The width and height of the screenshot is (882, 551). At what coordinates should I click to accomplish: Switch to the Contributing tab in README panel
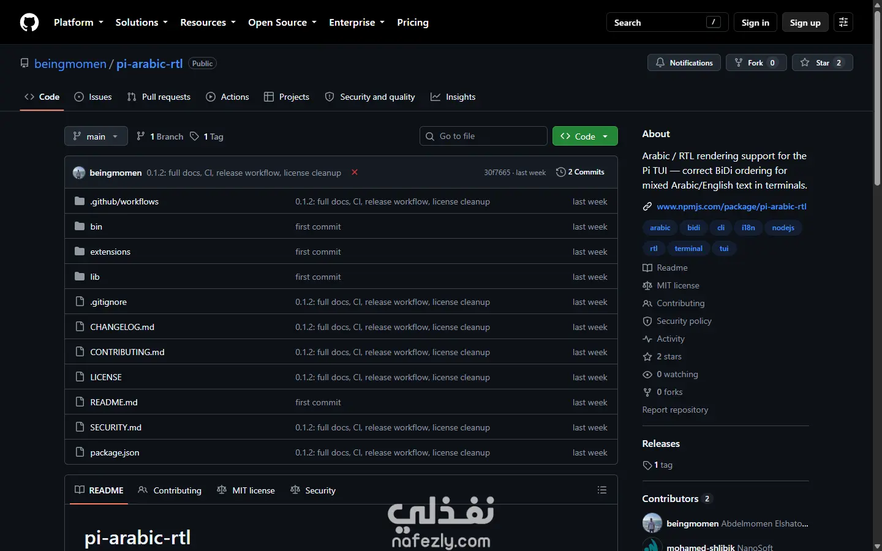click(170, 490)
